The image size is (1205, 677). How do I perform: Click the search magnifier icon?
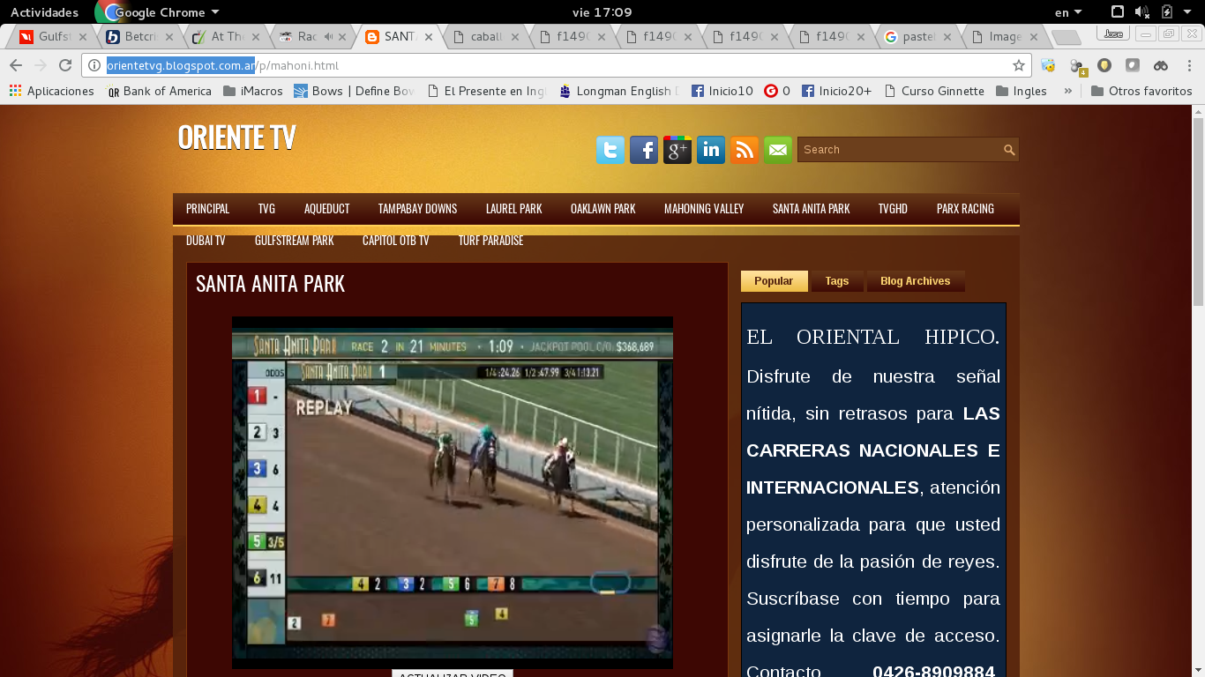coord(1009,150)
